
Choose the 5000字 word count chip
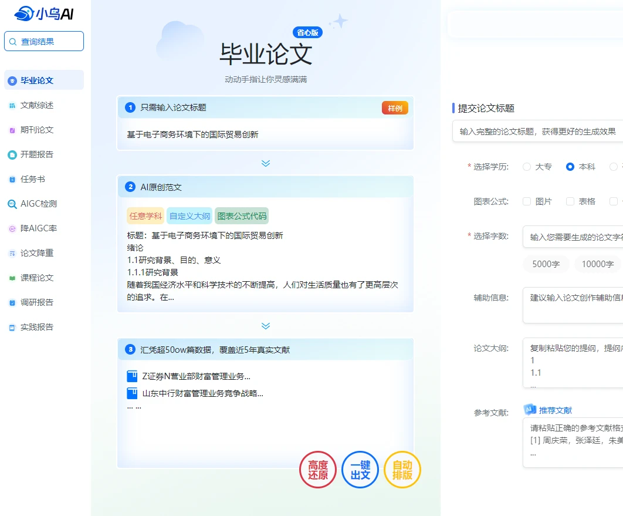click(546, 264)
